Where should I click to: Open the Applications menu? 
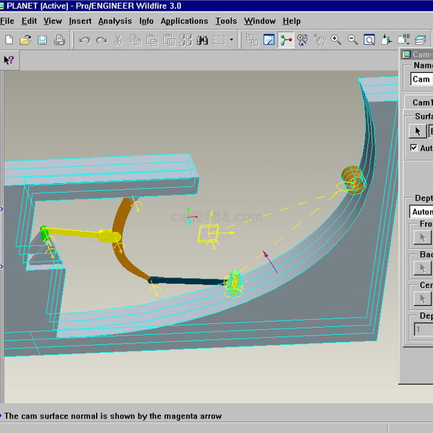(184, 21)
